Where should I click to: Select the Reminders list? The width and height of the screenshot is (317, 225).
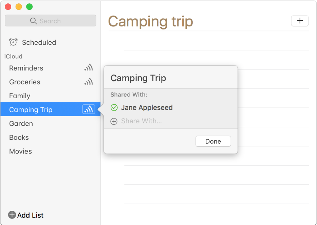point(51,68)
